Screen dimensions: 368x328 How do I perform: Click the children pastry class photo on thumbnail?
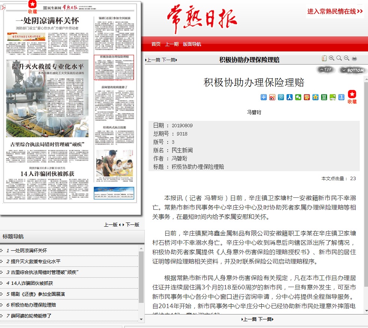[x=114, y=163]
